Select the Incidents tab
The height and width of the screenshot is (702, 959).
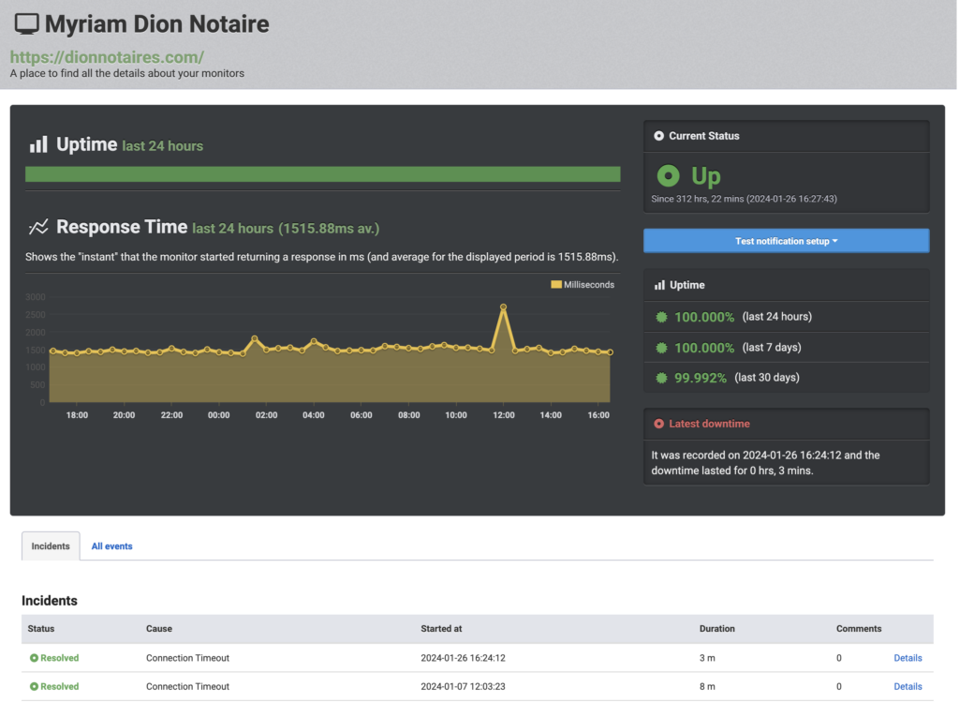click(x=51, y=546)
